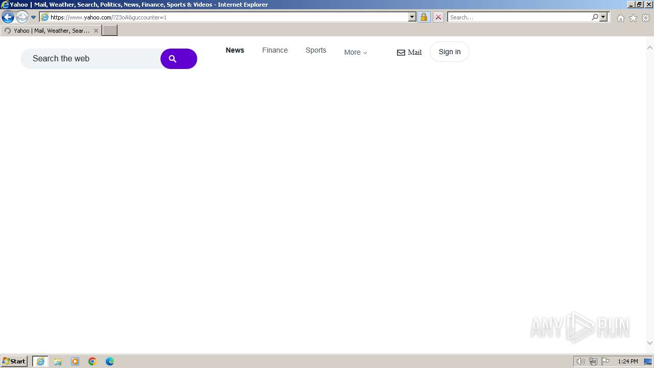Open the recent pages dropdown arrow
Viewport: 654px width, 368px height.
point(33,17)
